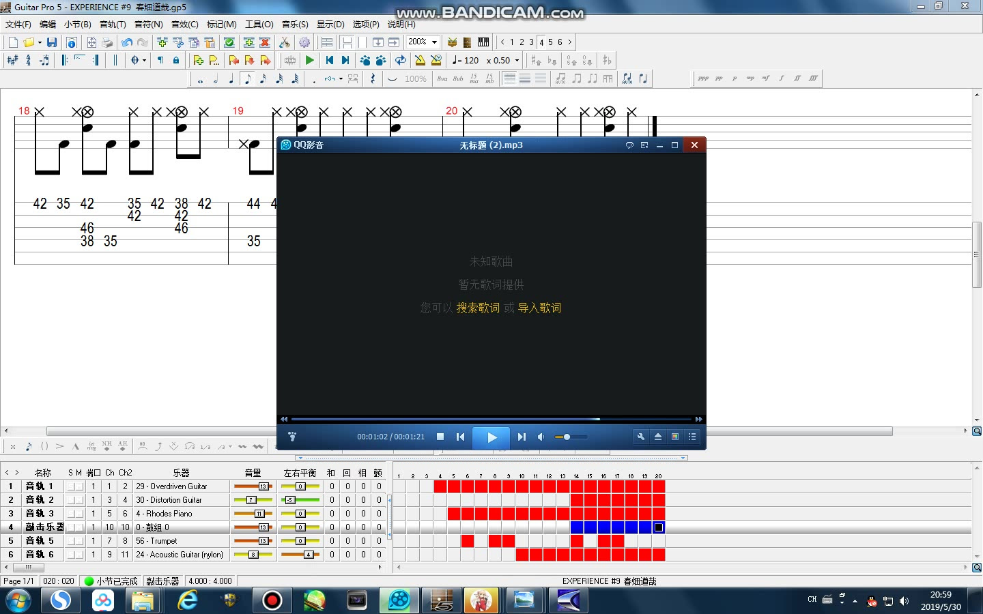Expand the coda symbol dropdown arrow
Screen dimensions: 983x614
[x=144, y=60]
